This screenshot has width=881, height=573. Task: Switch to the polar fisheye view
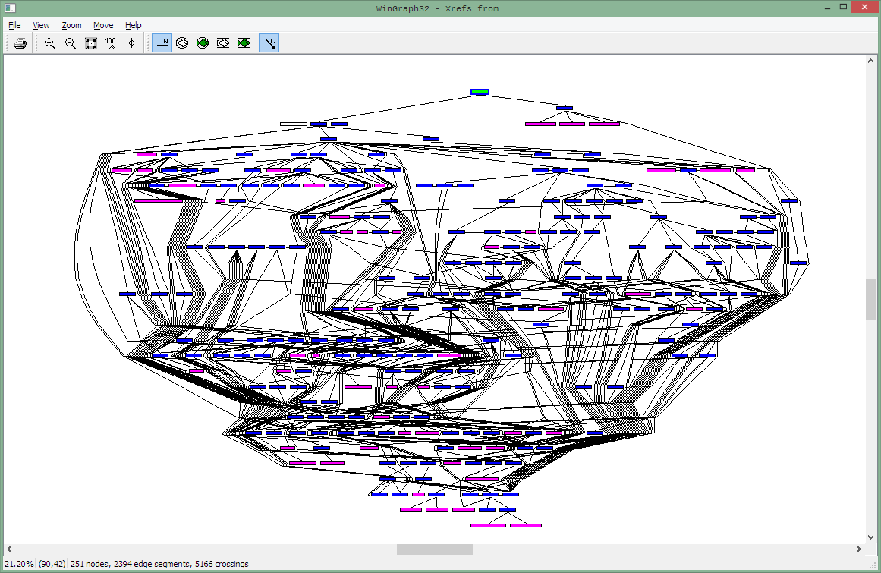[x=182, y=43]
